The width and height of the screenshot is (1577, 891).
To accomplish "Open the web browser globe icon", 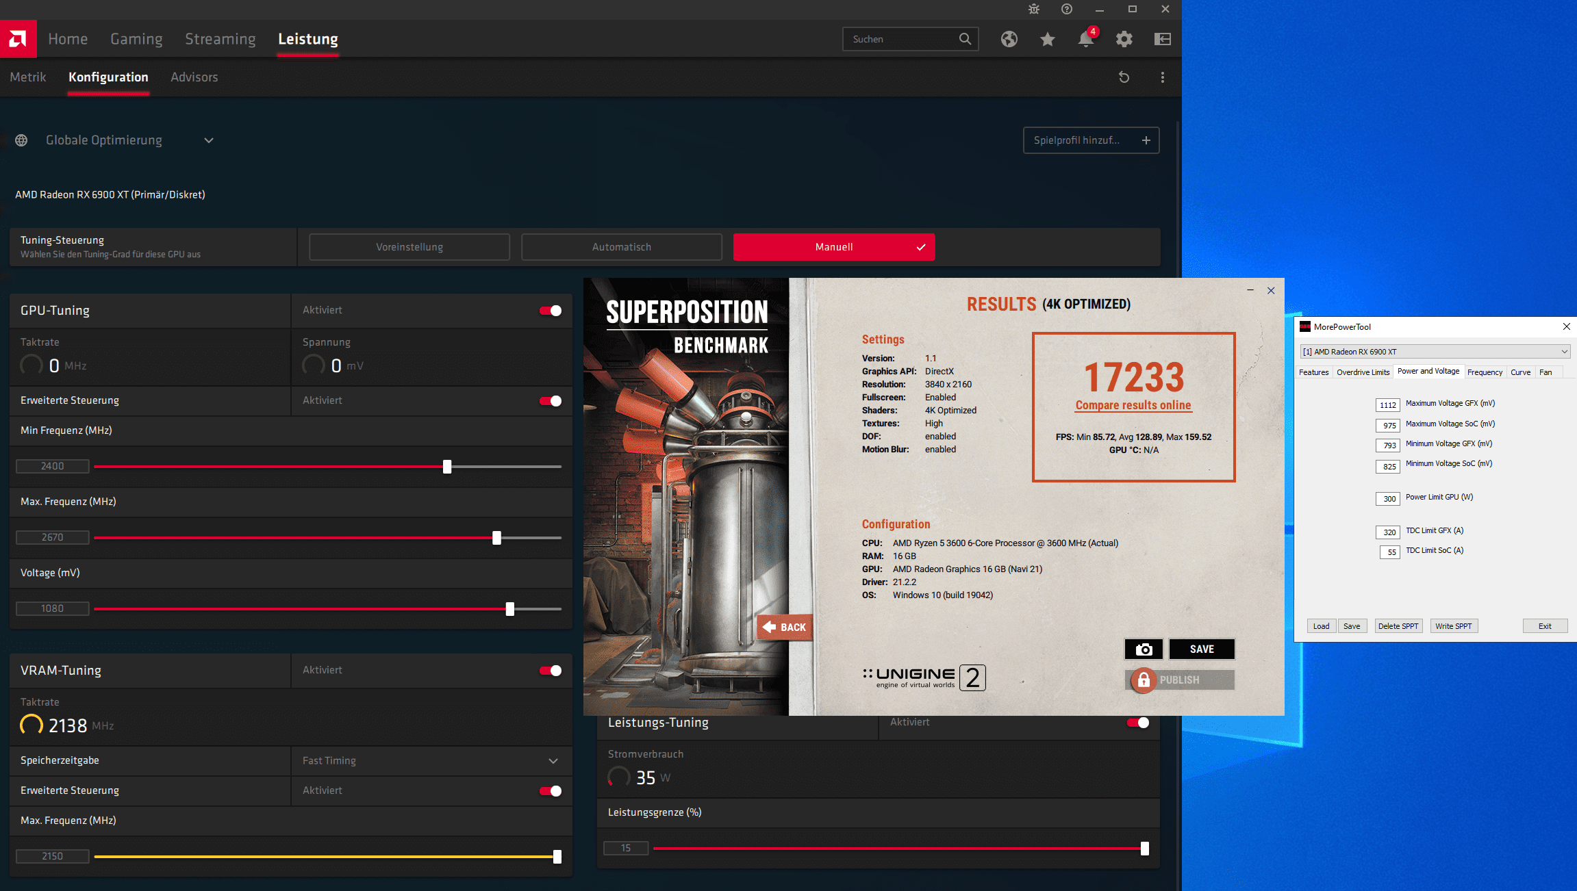I will point(1009,39).
